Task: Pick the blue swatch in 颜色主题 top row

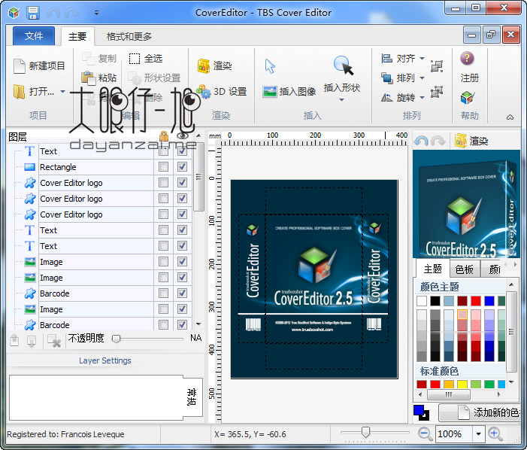Action: click(489, 301)
